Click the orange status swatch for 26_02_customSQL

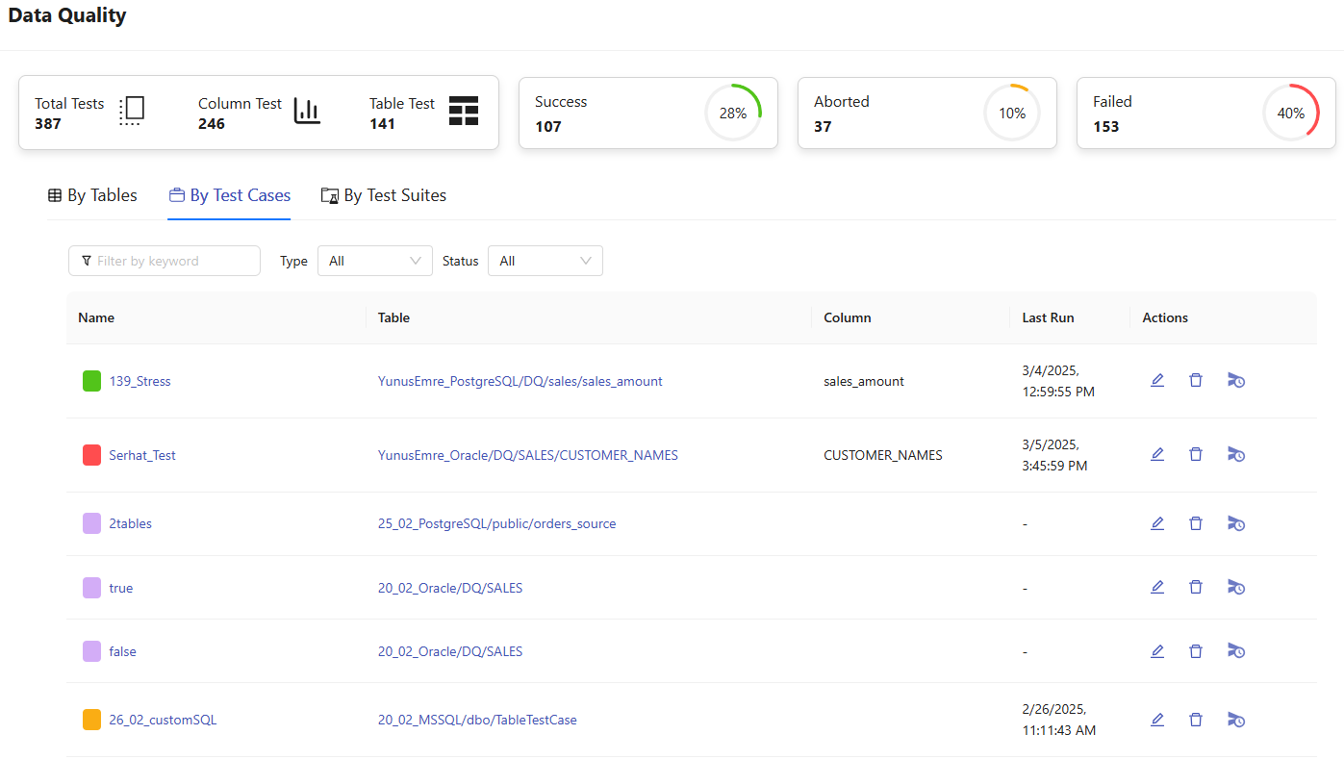point(91,720)
